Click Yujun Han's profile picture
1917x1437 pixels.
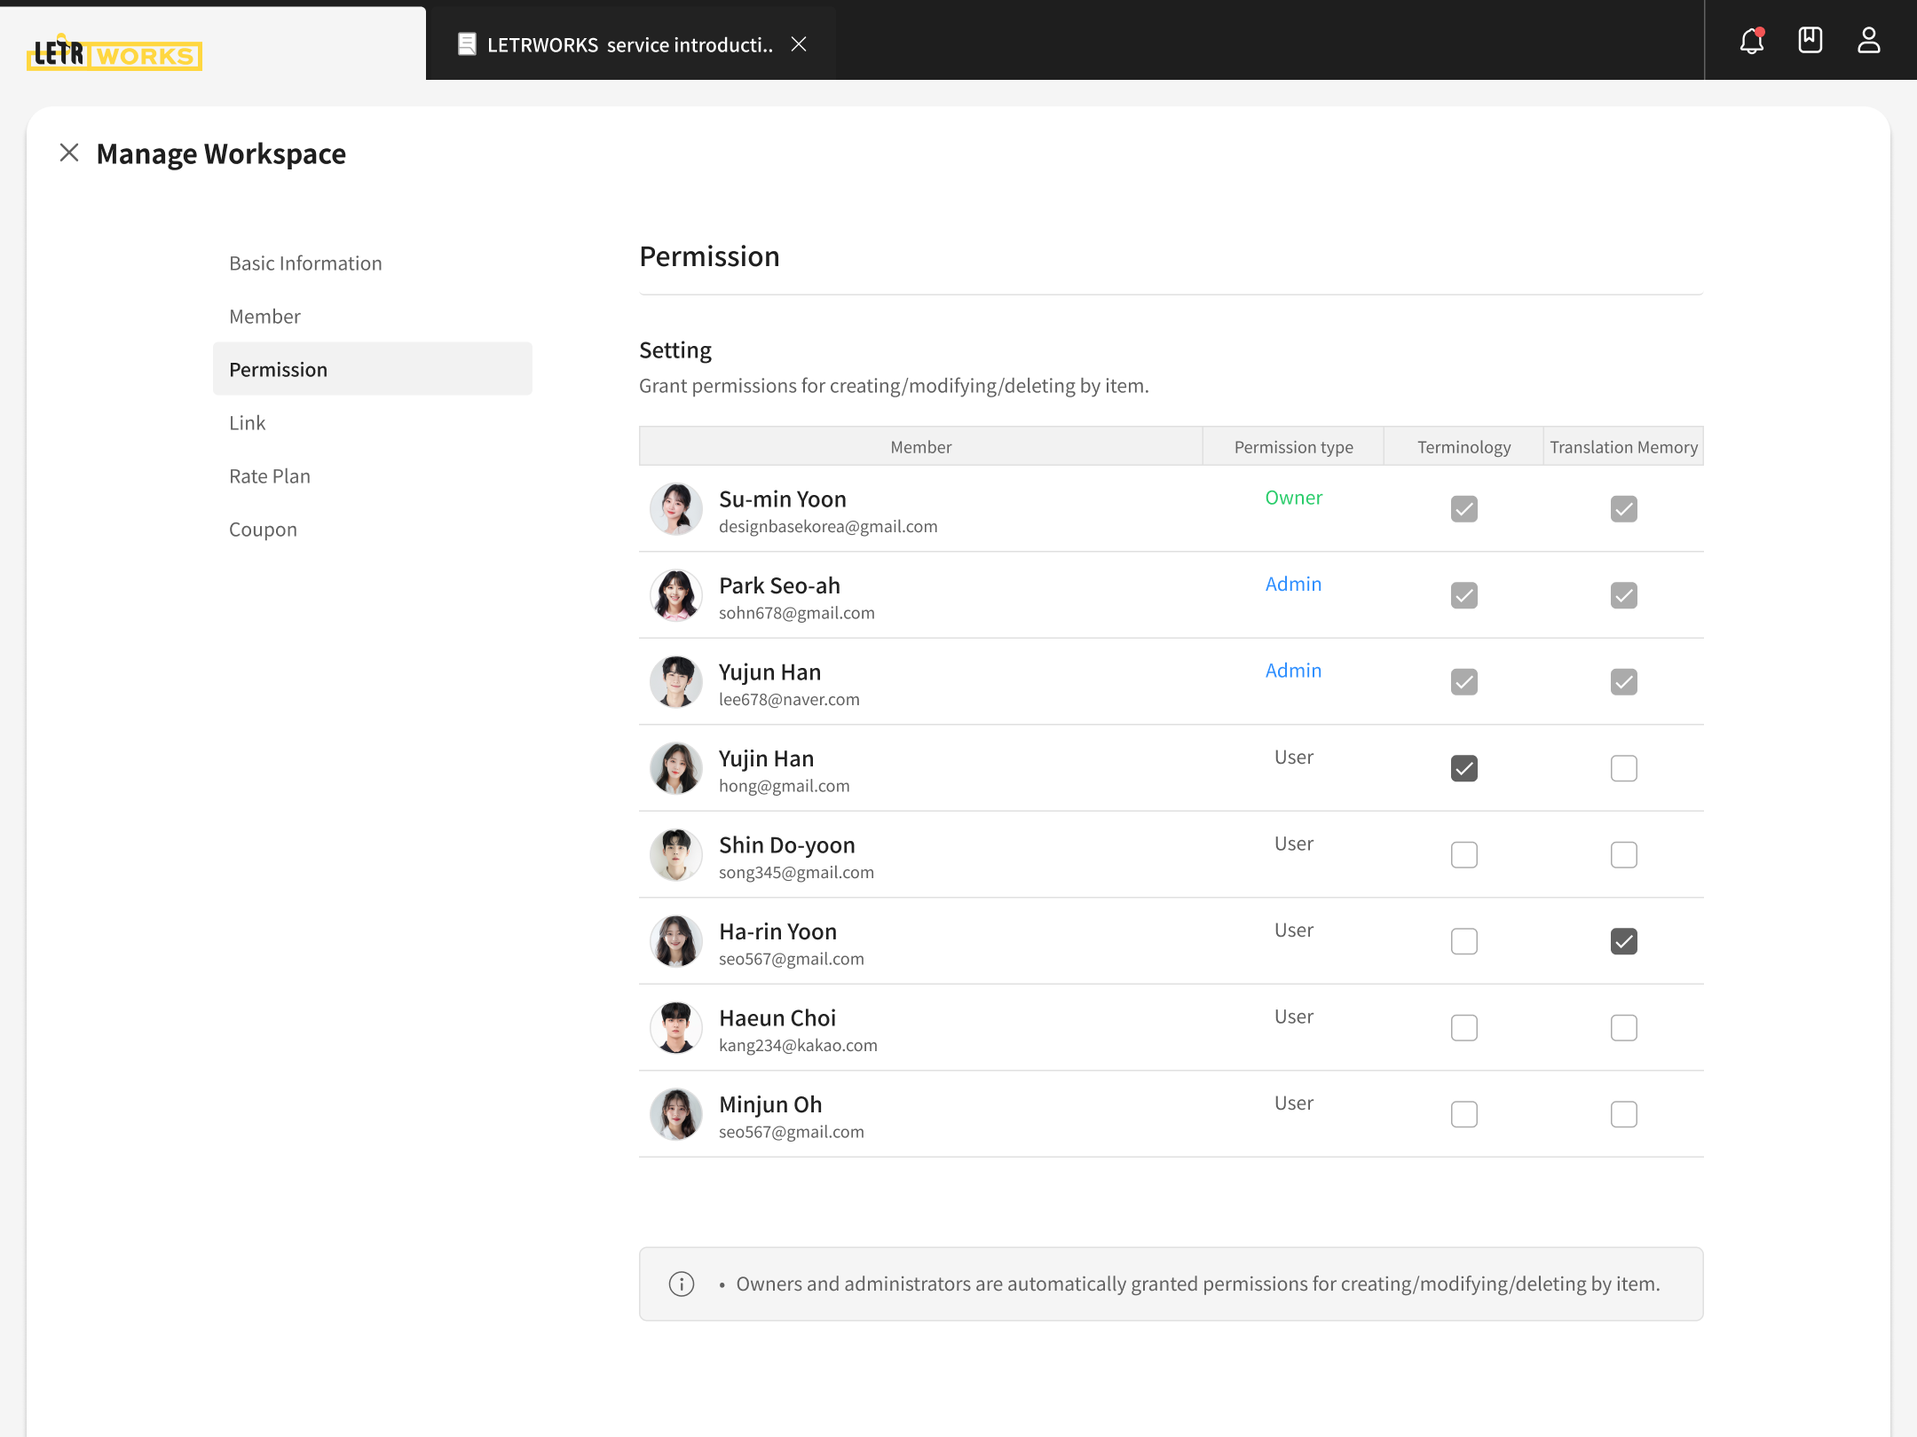click(676, 682)
